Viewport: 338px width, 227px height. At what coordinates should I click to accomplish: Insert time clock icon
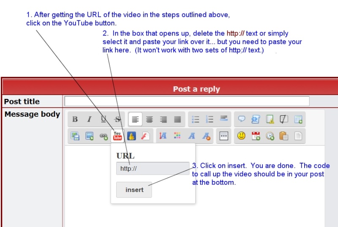coord(270,136)
